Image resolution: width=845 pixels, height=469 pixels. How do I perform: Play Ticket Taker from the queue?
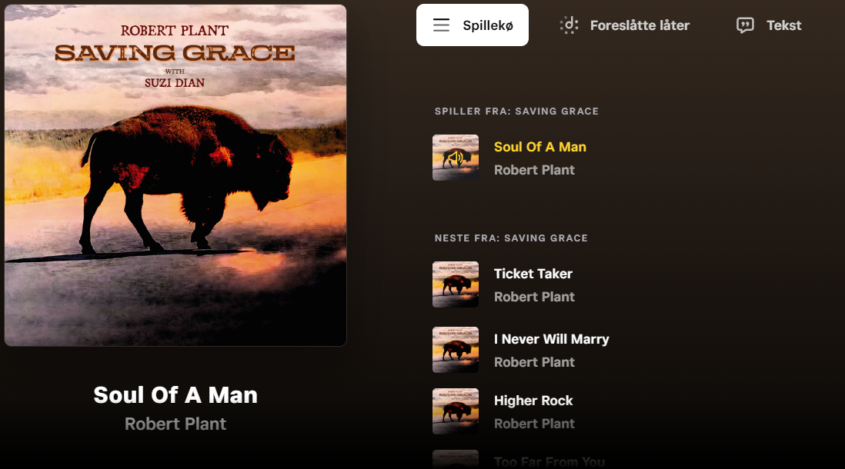(533, 274)
